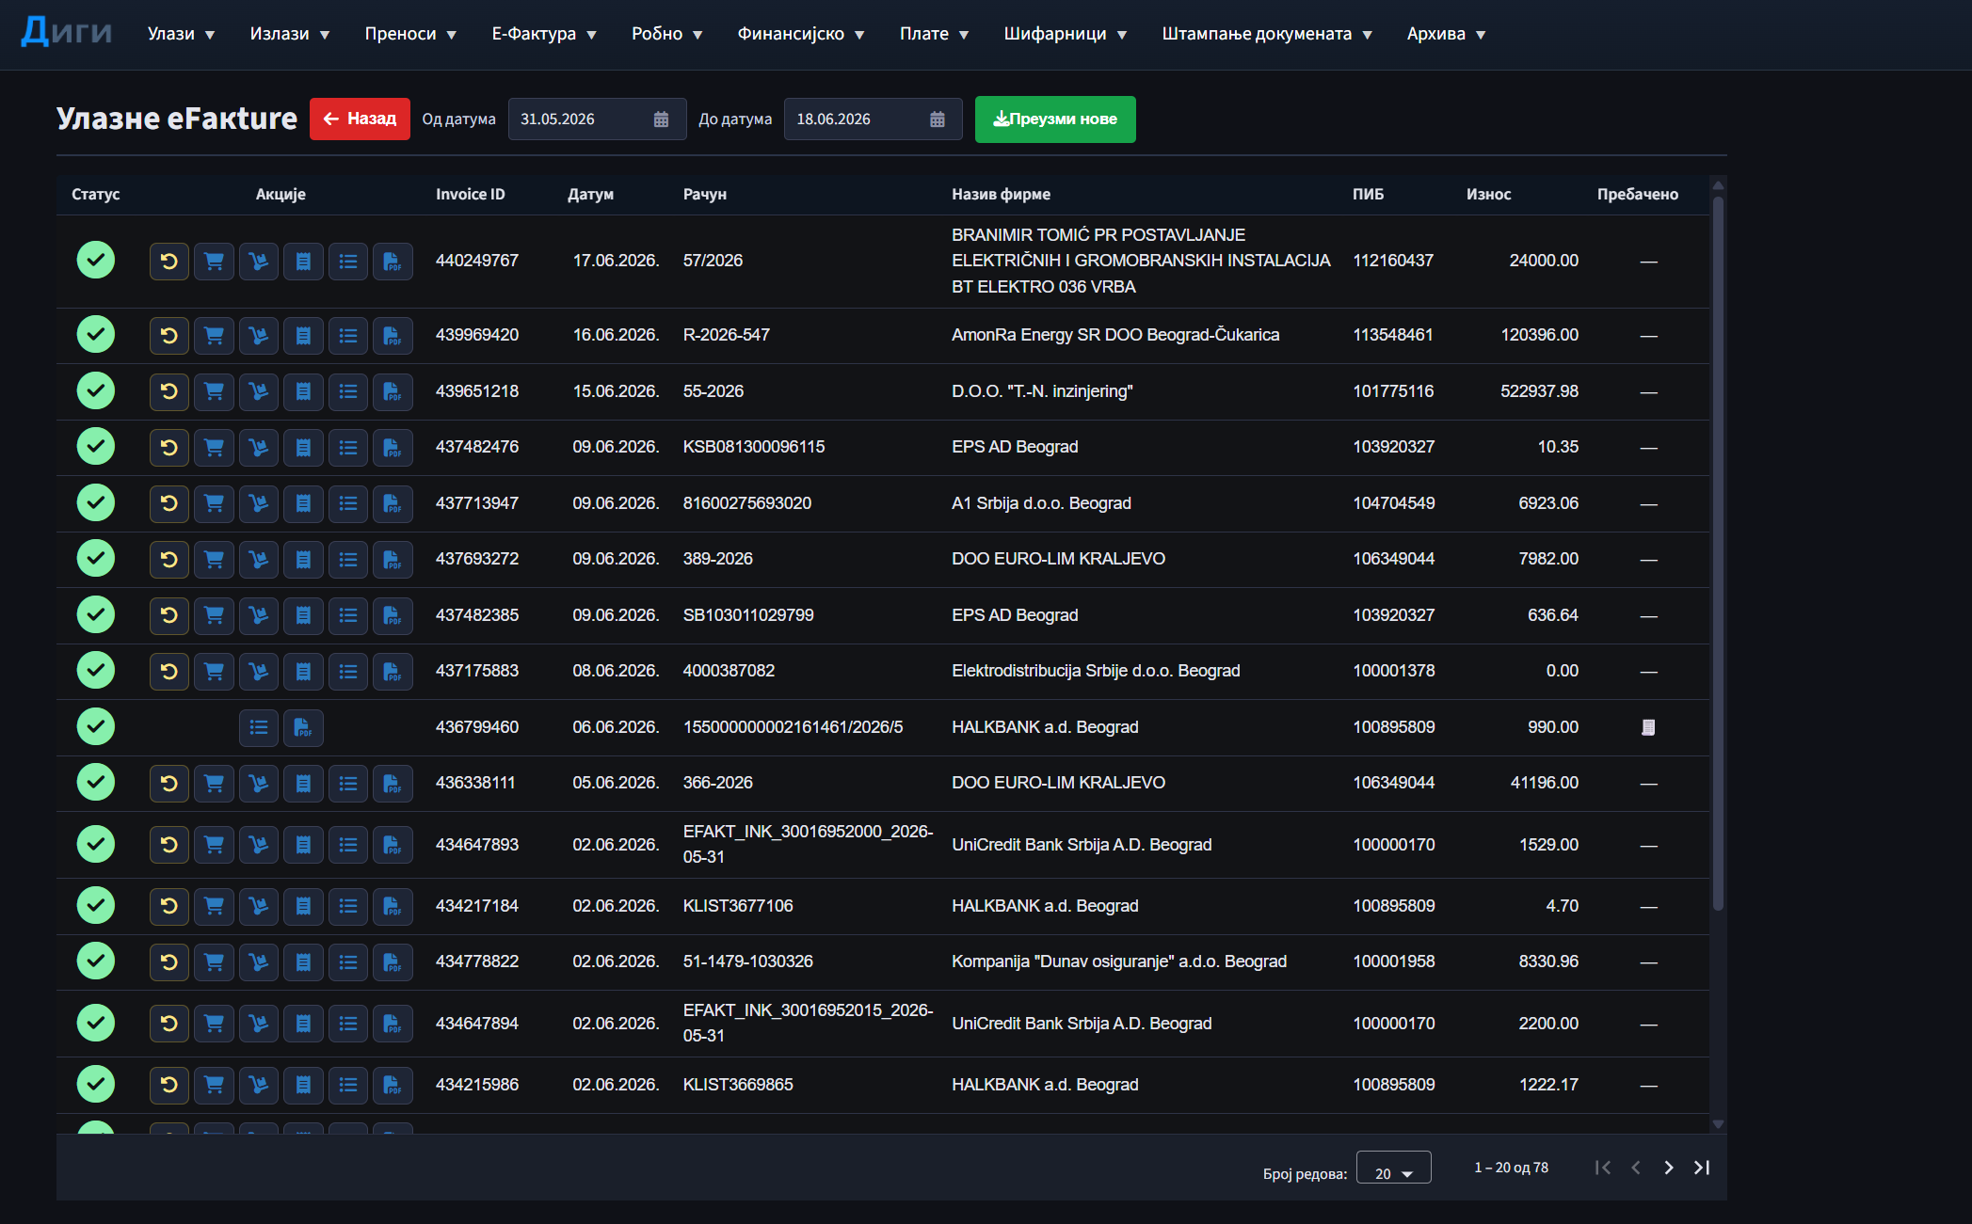This screenshot has width=1972, height=1224.
Task: Click the receipt icon for invoice 439969420
Action: point(303,336)
